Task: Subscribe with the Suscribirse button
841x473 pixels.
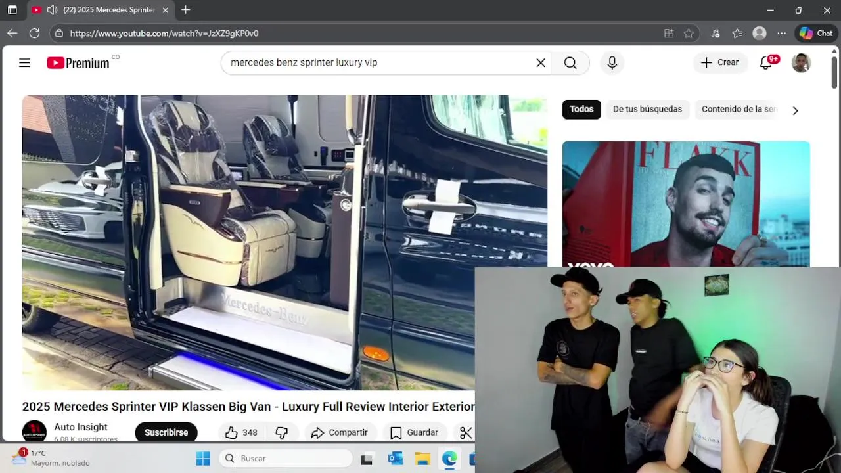Action: click(166, 432)
